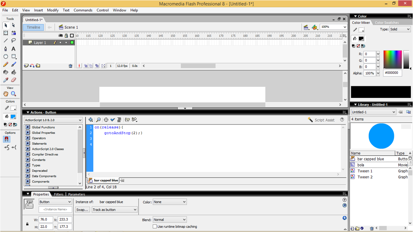Click Global Functions in Actions toolbox

(x=43, y=127)
